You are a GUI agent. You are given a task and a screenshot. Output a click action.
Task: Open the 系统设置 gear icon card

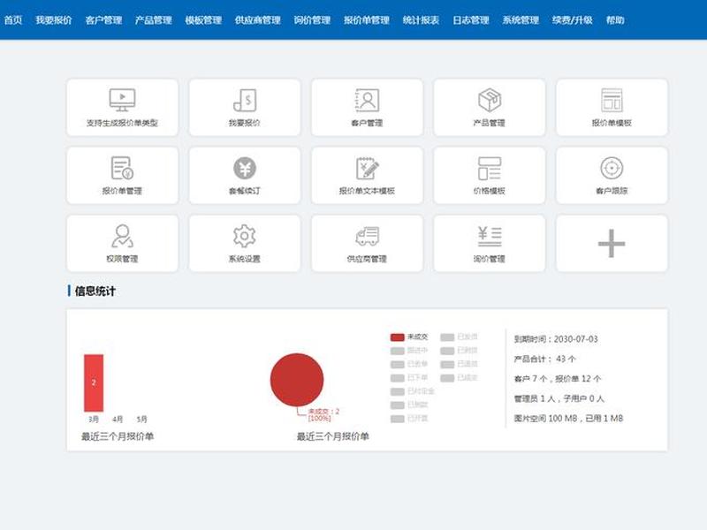pyautogui.click(x=245, y=244)
